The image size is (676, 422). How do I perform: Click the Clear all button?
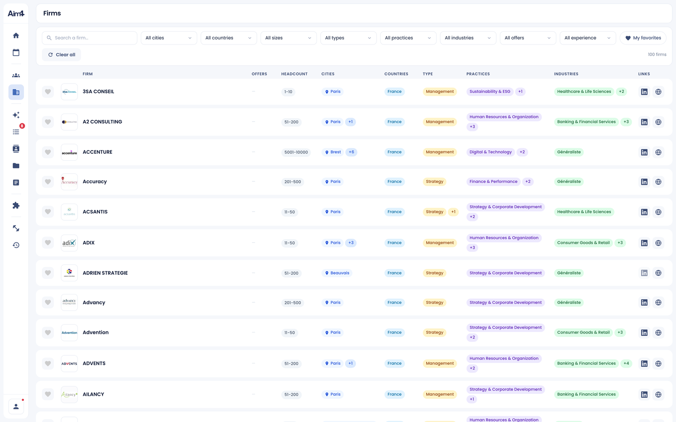click(x=61, y=55)
